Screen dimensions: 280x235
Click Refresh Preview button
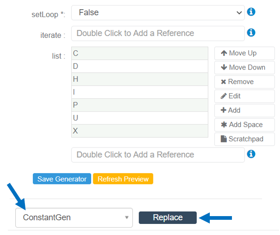(x=123, y=179)
